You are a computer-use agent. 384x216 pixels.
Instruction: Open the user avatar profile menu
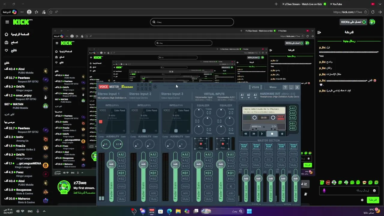click(372, 22)
